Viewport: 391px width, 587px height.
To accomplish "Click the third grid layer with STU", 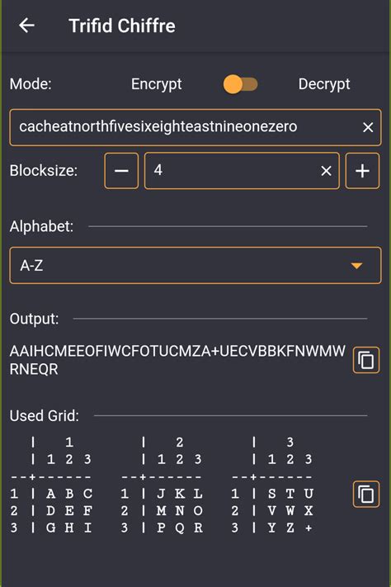I will point(272,485).
